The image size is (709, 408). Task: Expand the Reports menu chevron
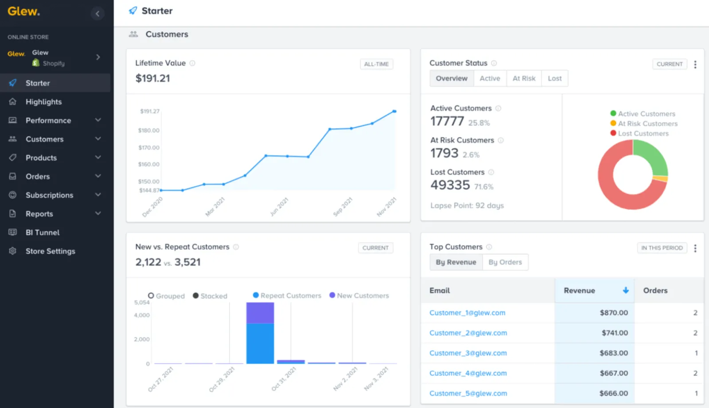pos(98,214)
